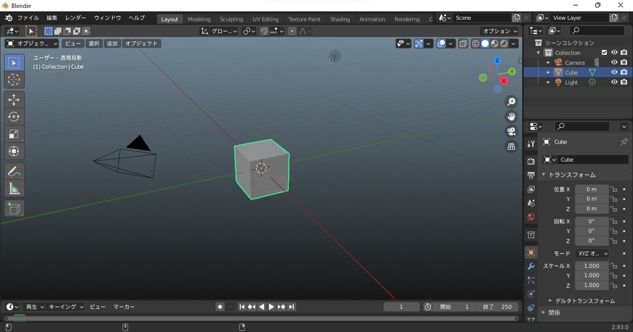Select the Select Box tool
The image size is (633, 332).
coord(14,63)
